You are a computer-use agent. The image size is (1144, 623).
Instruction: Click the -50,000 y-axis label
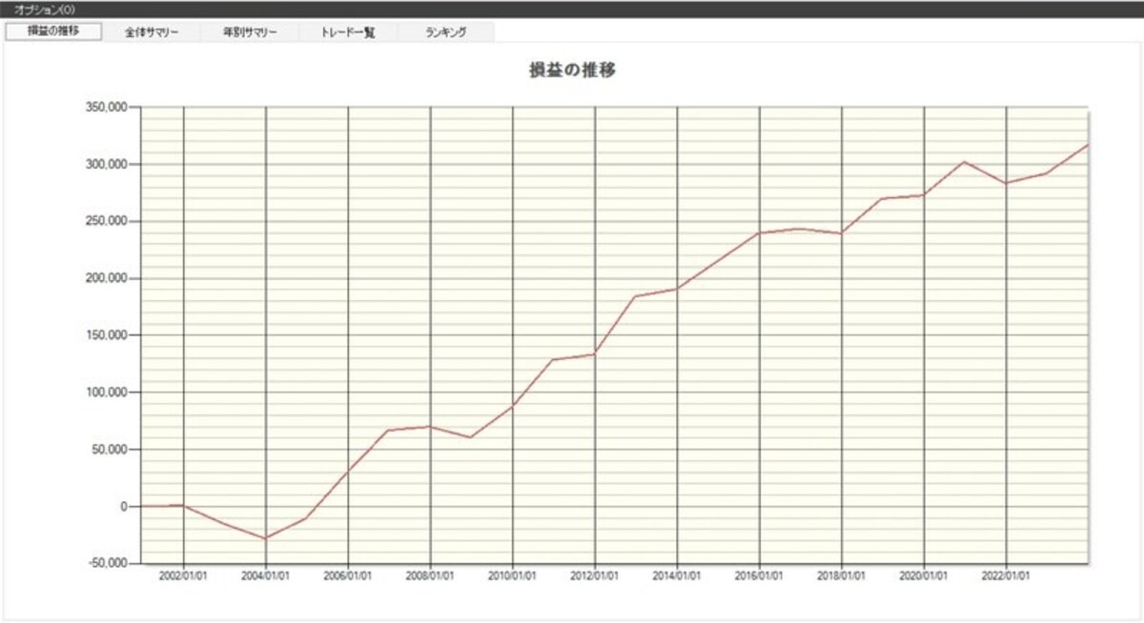tap(107, 563)
